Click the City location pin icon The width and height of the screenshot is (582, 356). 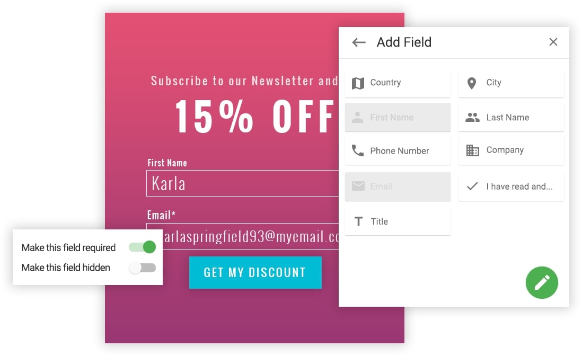tap(471, 83)
